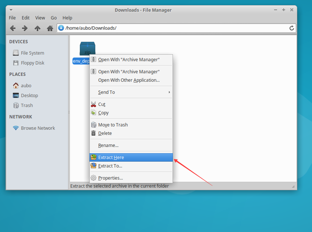Image resolution: width=312 pixels, height=232 pixels.
Task: Open the Help menu
Action: point(67,18)
